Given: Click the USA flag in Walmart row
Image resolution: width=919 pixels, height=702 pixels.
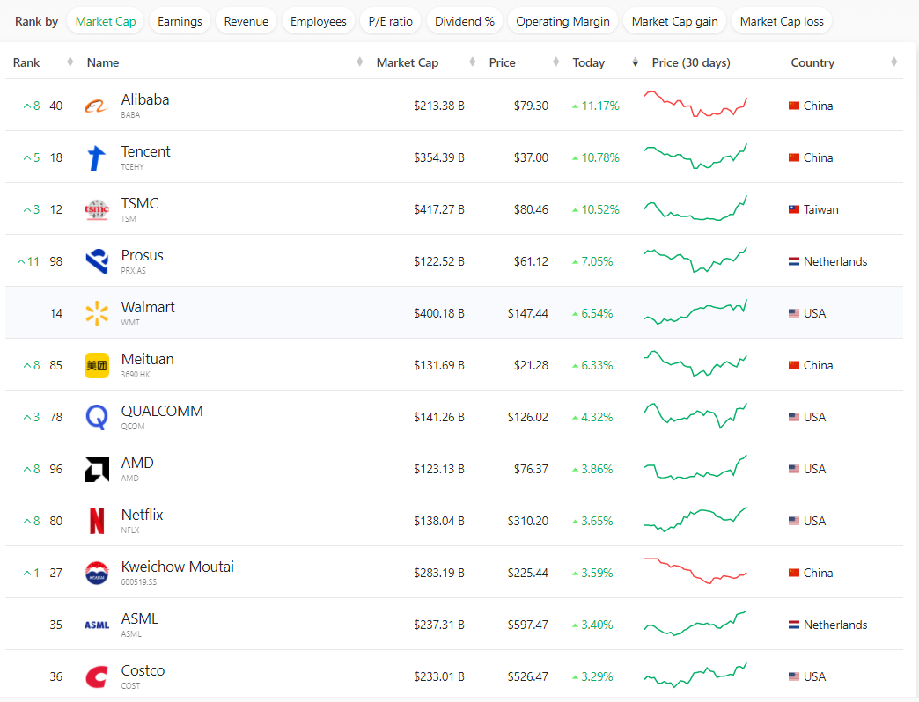Looking at the screenshot, I should pos(794,313).
